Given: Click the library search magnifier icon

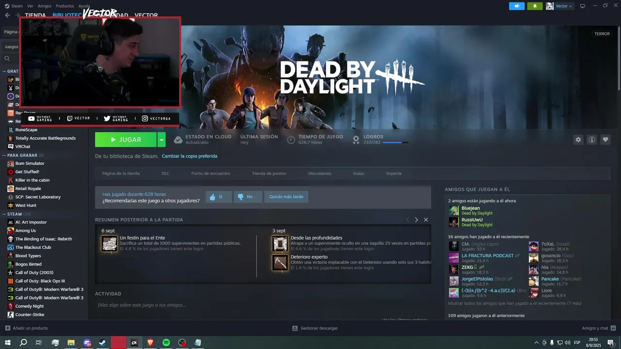Looking at the screenshot, I should click(7, 59).
